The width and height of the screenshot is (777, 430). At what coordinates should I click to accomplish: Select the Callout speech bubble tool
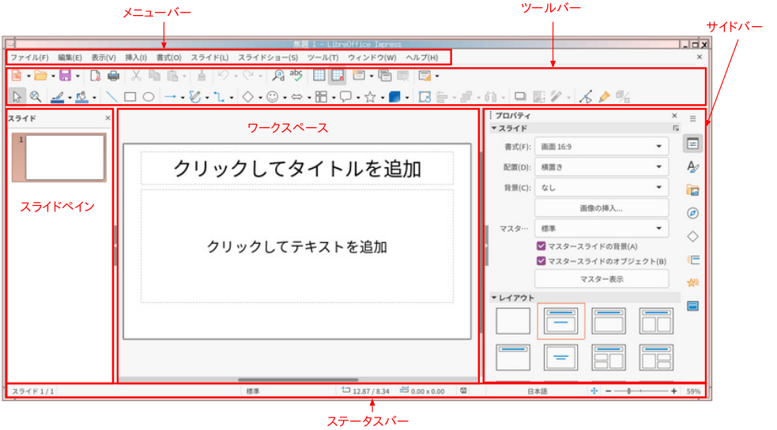pyautogui.click(x=345, y=96)
